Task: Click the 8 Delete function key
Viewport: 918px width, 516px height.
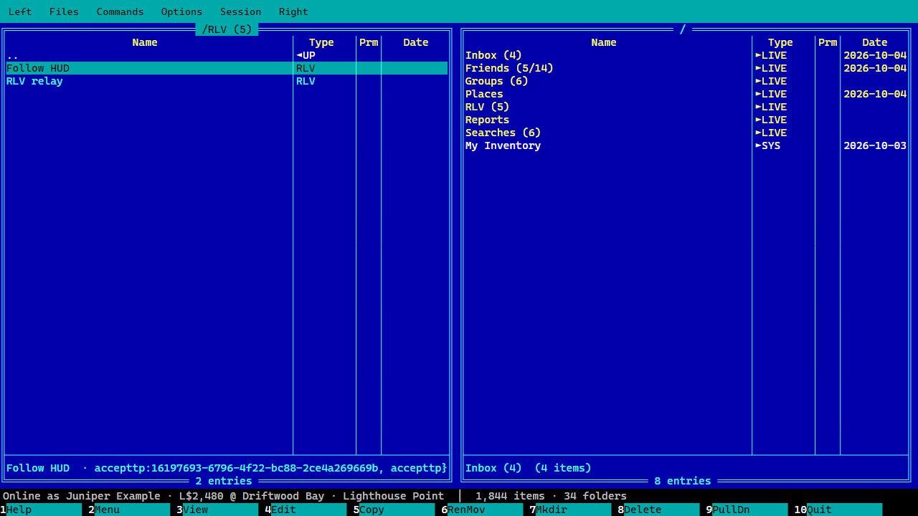Action: (658, 510)
